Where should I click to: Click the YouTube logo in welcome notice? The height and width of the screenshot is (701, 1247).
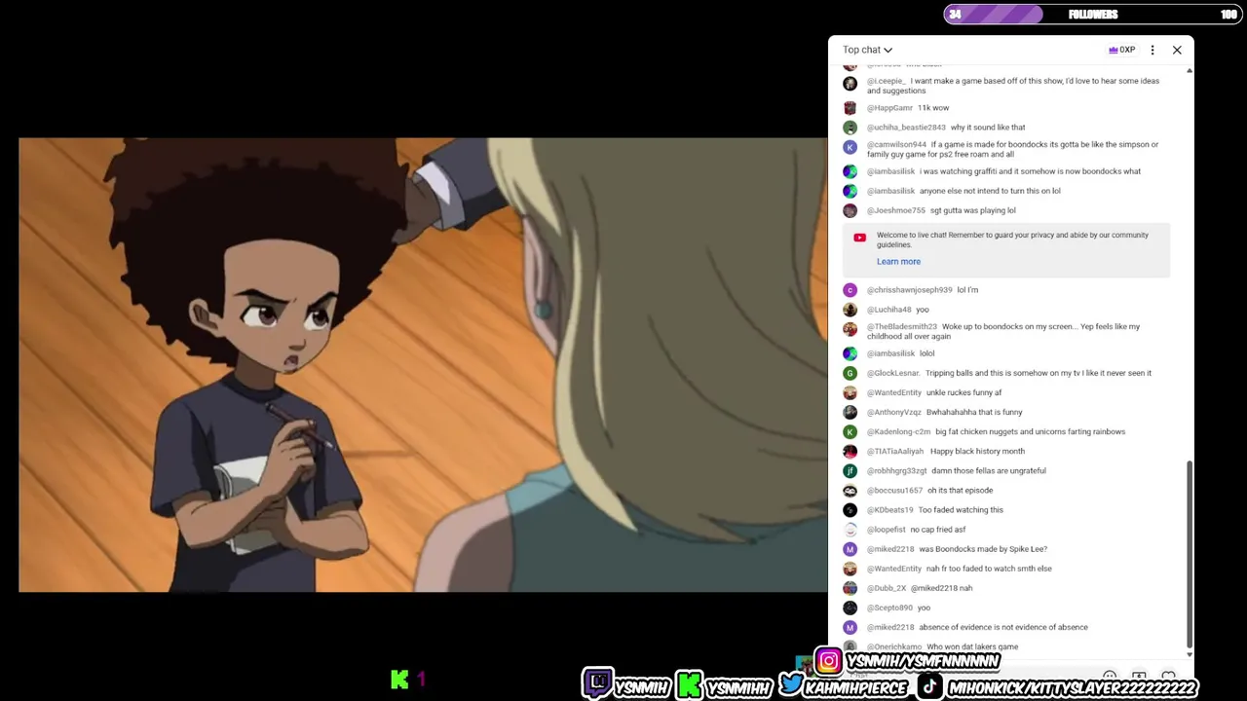tap(859, 238)
